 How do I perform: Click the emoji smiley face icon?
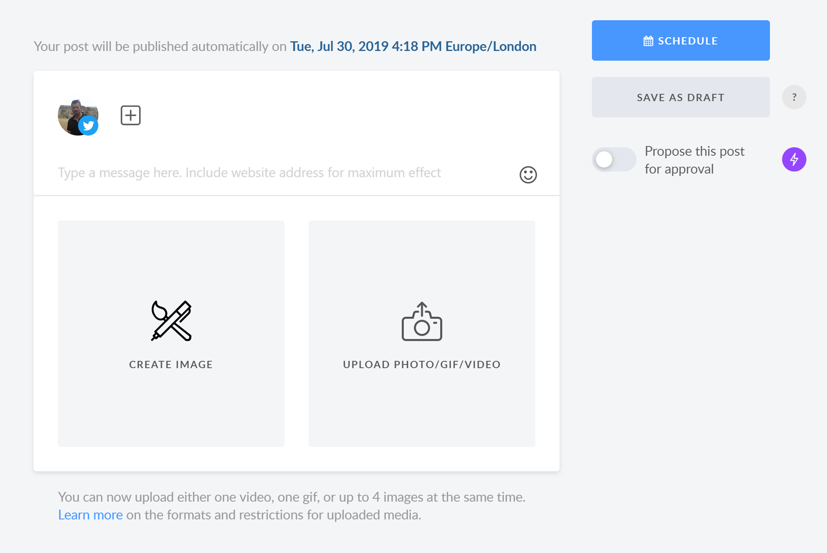pos(528,175)
